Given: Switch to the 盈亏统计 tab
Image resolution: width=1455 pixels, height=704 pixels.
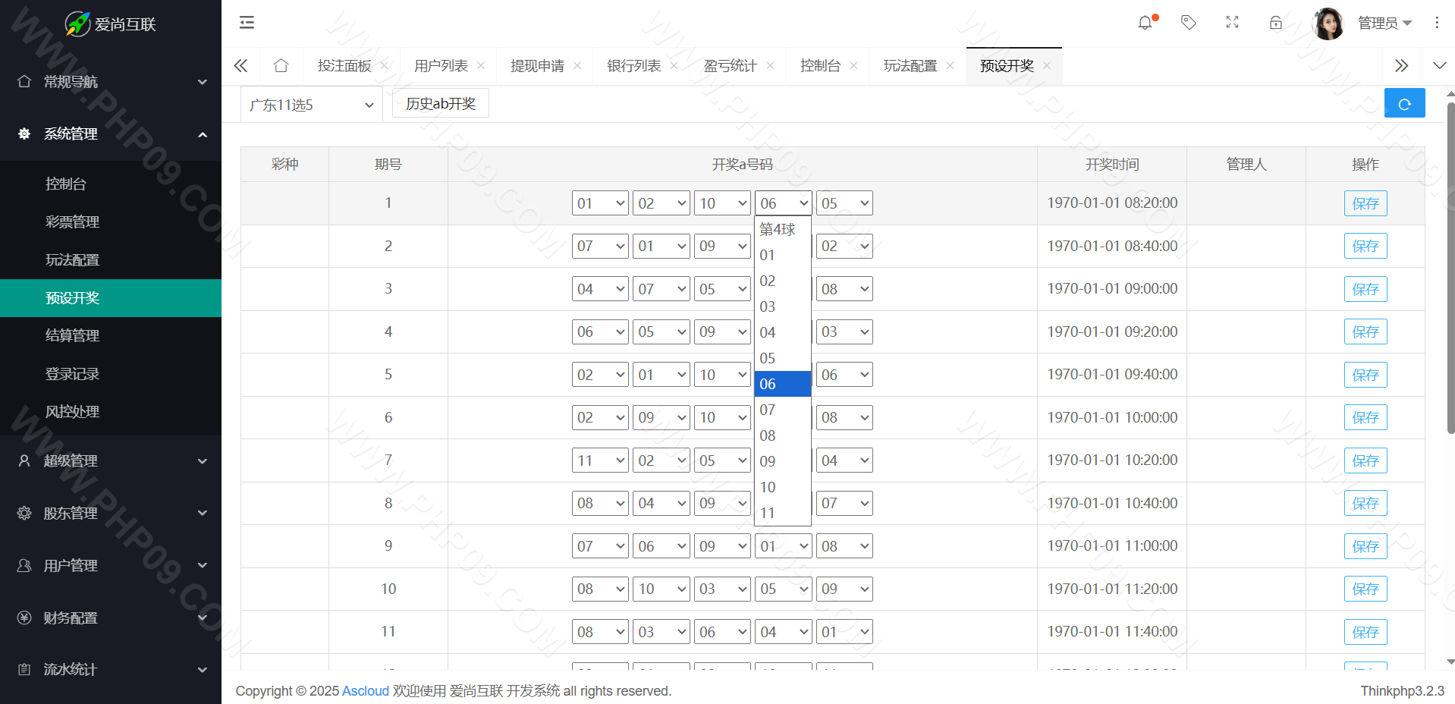Looking at the screenshot, I should (730, 66).
